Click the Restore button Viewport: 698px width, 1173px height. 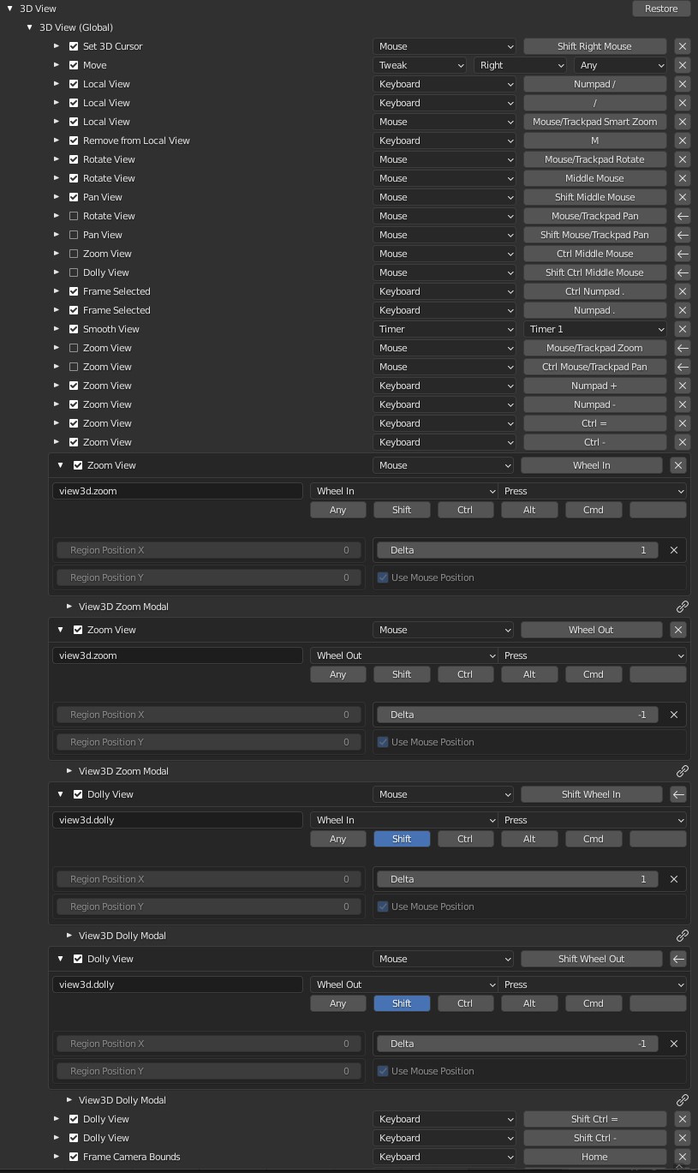pyautogui.click(x=661, y=9)
